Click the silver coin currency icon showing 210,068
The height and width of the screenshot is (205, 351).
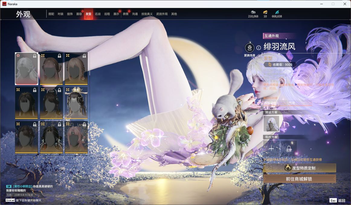click(x=253, y=12)
